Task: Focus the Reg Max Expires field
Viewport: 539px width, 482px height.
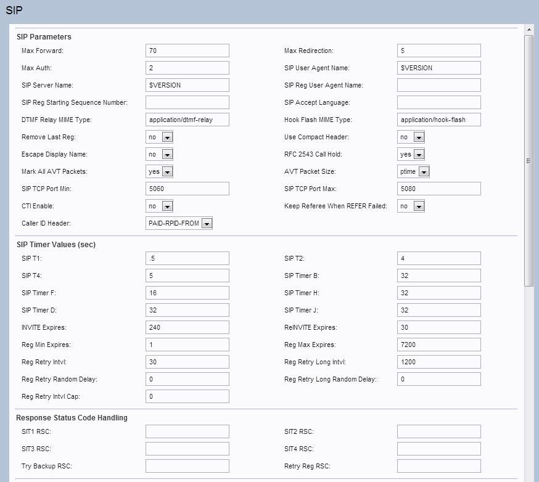Action: point(438,345)
